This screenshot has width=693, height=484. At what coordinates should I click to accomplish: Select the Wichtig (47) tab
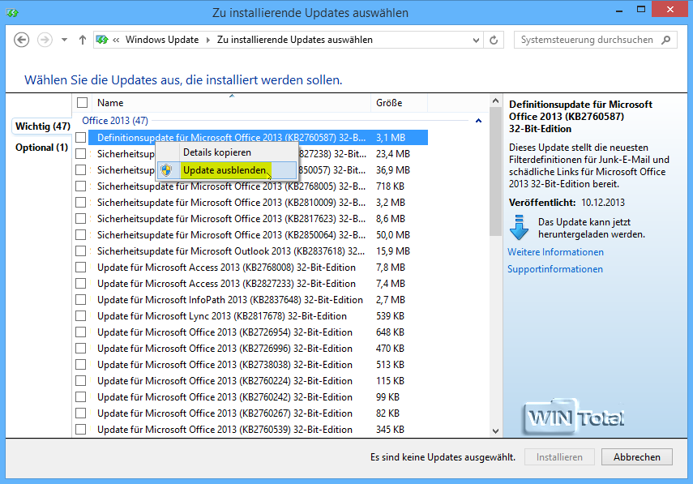point(42,126)
